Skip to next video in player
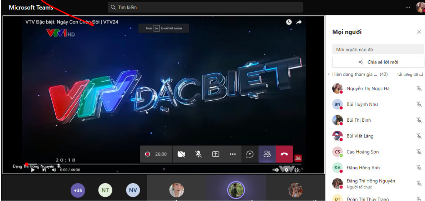Screen dimensions: 425x201 coord(44,170)
